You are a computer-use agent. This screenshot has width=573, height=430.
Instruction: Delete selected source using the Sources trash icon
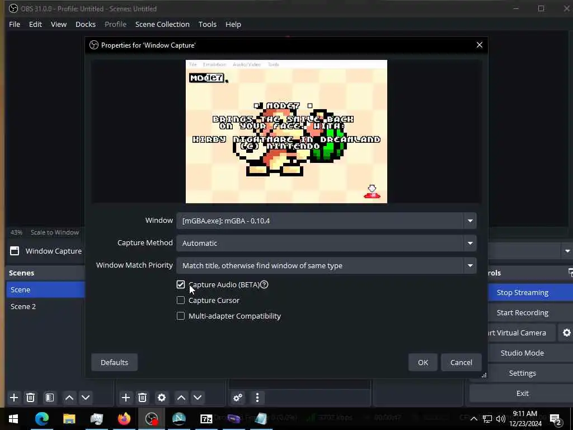143,398
